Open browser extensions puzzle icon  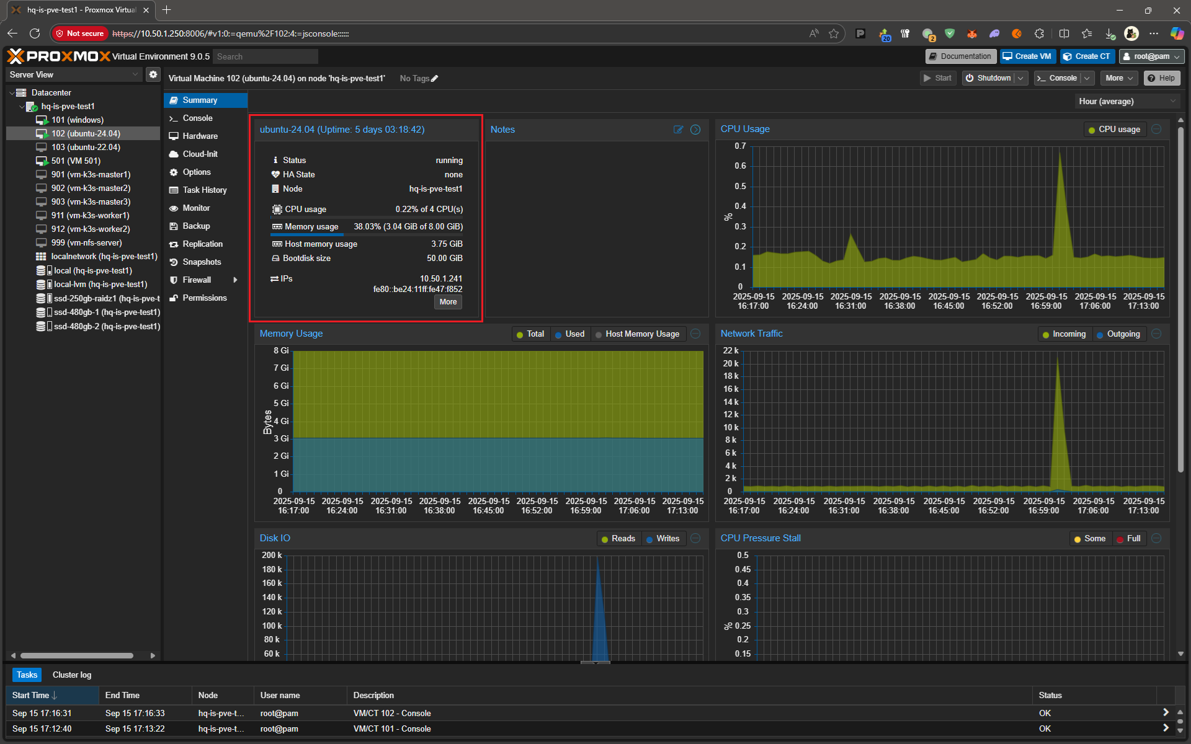point(1039,33)
